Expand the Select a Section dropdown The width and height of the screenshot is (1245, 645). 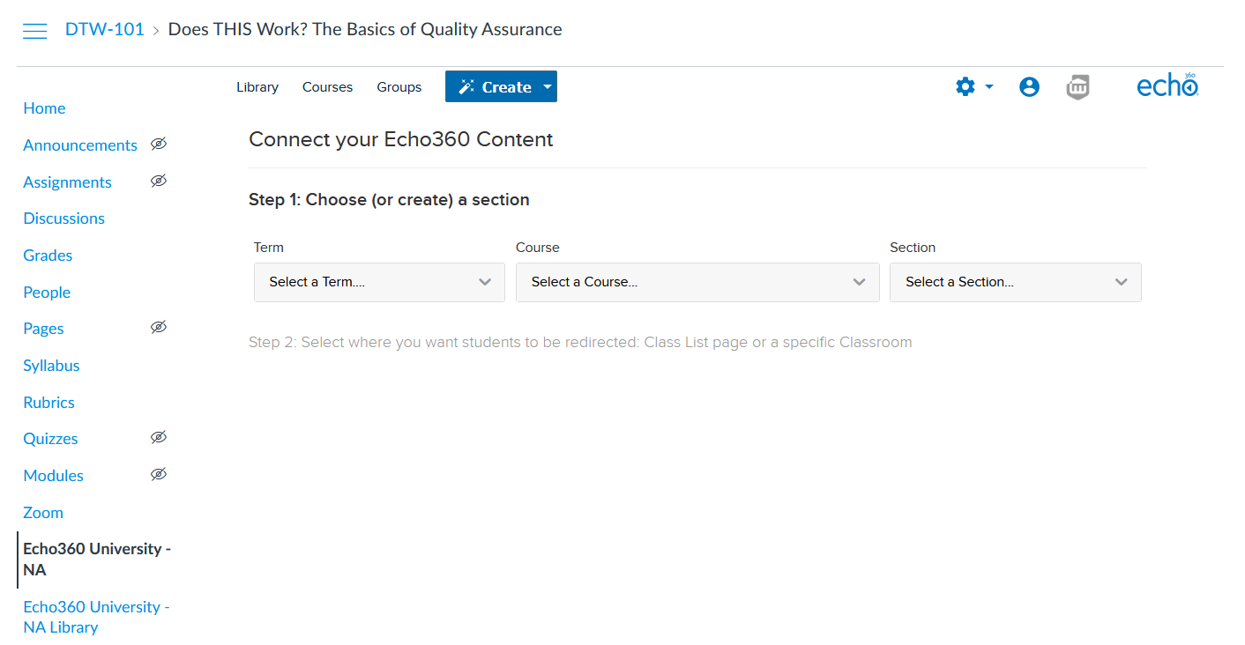pos(1016,282)
